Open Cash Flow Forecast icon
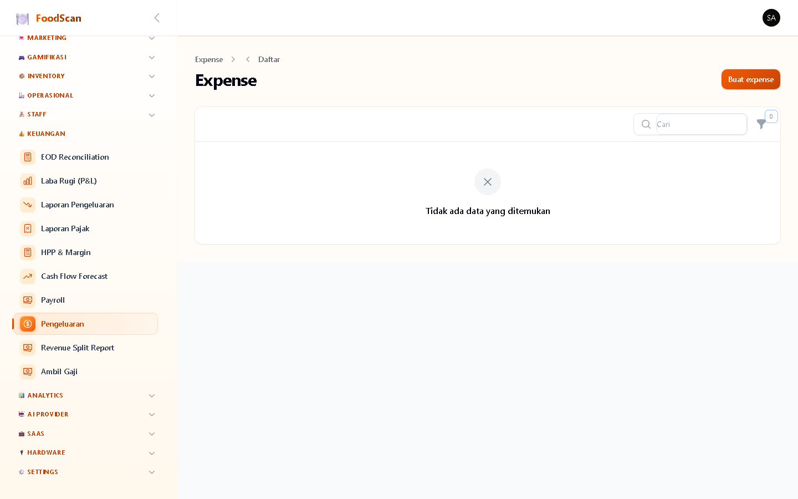 (x=28, y=276)
